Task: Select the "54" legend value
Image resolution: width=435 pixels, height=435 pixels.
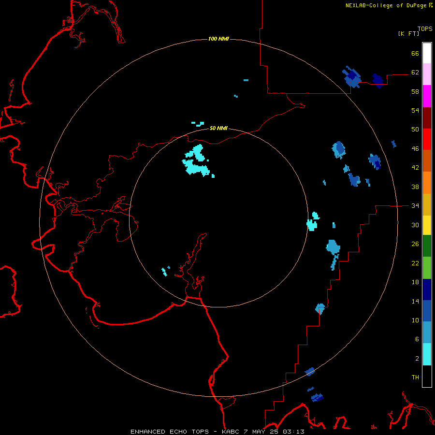Action: (x=415, y=110)
